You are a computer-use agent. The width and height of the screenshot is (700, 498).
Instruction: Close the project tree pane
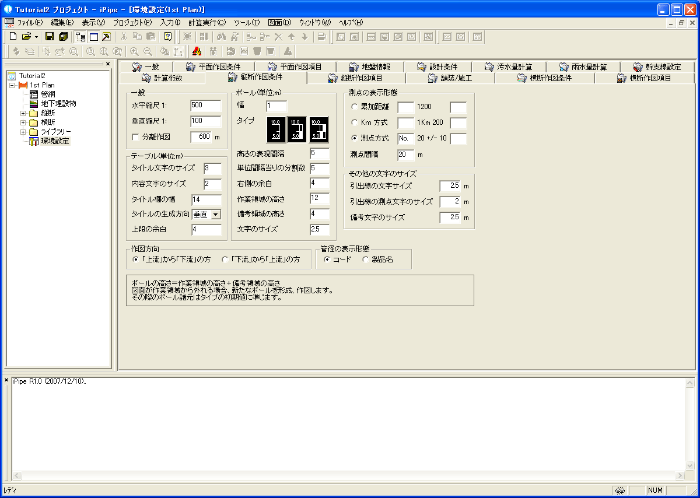(x=108, y=64)
